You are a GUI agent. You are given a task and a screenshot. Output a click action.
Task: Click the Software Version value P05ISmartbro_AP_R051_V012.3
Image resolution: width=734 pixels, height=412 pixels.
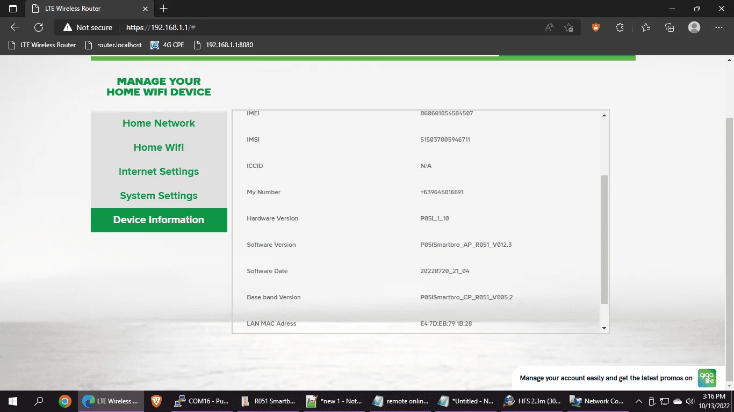pos(466,245)
